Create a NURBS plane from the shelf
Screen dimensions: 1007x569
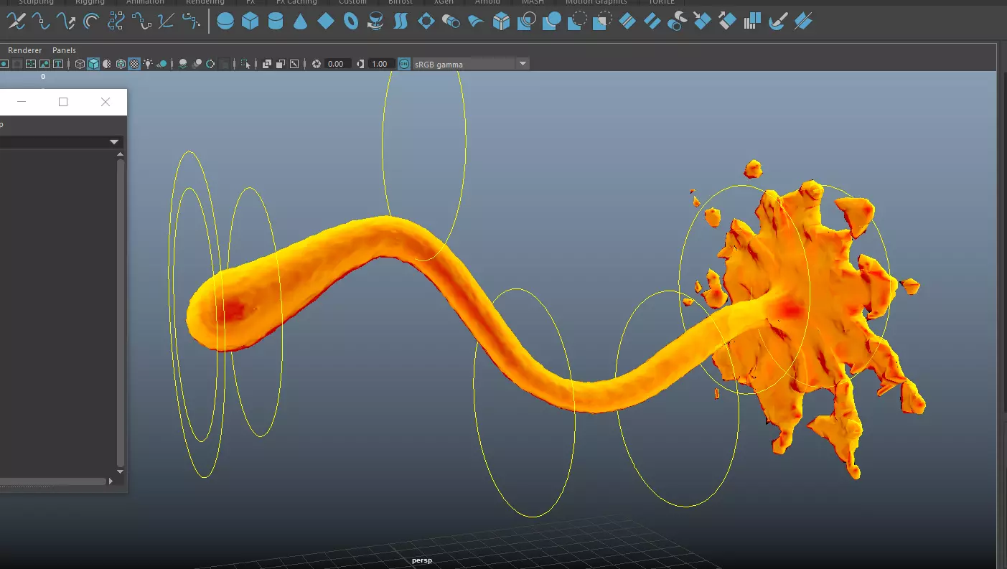[326, 22]
